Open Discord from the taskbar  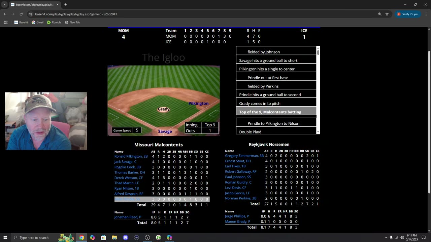(126, 238)
